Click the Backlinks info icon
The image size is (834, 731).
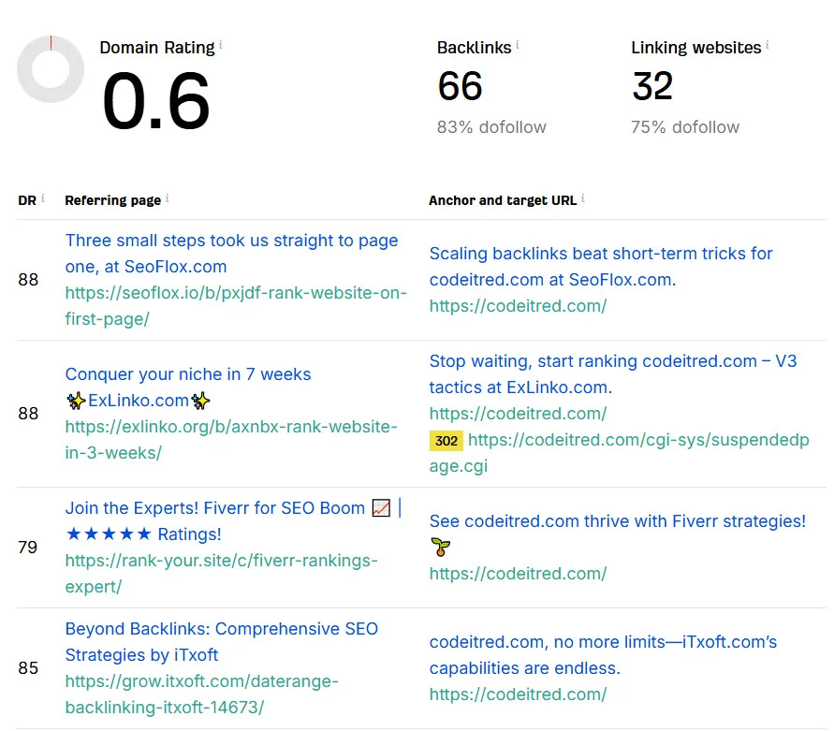pos(518,45)
